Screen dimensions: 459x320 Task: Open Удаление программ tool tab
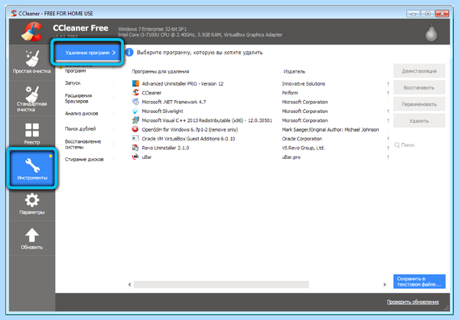tap(88, 53)
